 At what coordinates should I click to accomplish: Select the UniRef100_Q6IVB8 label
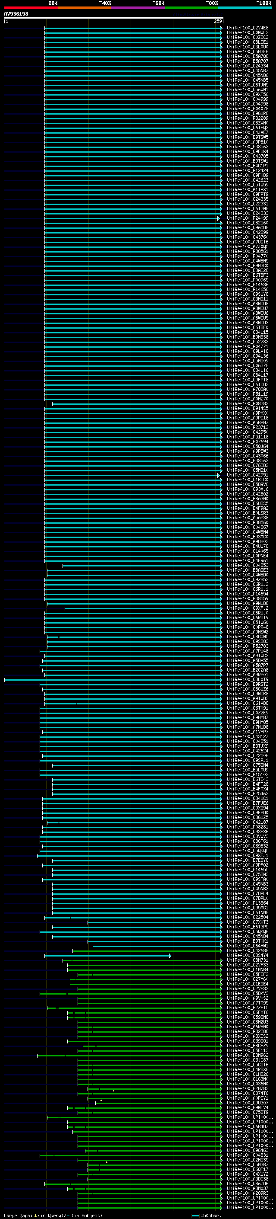click(x=248, y=703)
